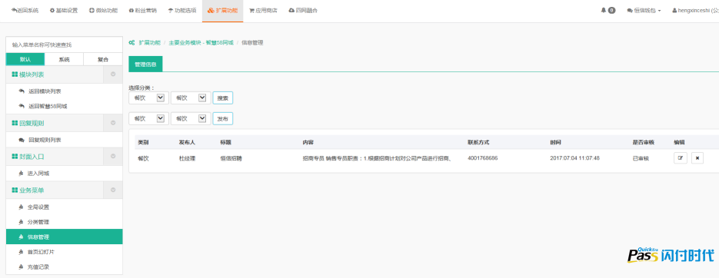Open 基础设置 in top navigation

tap(63, 10)
